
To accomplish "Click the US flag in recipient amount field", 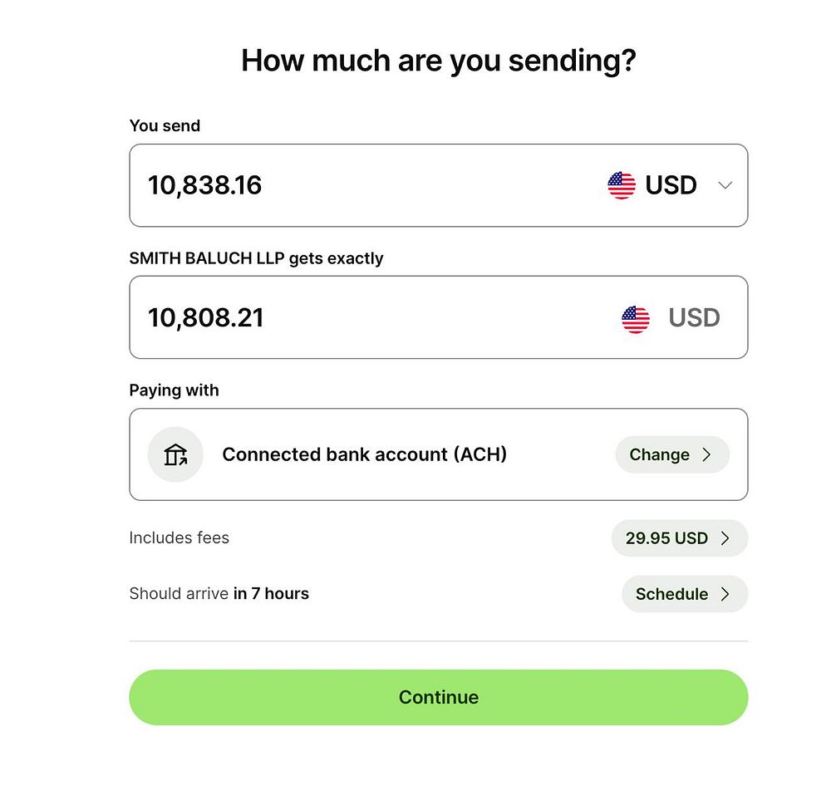I will pyautogui.click(x=636, y=318).
